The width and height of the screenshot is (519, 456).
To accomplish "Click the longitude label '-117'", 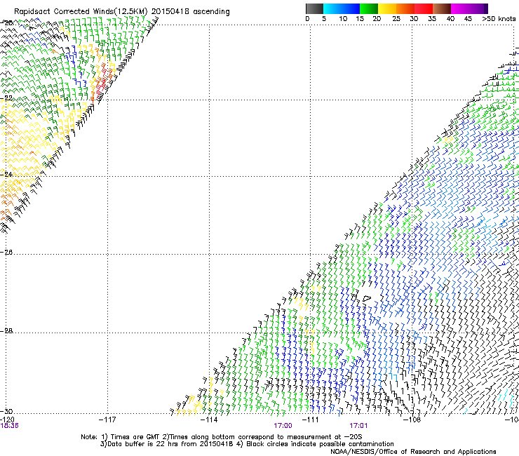I will point(107,420).
